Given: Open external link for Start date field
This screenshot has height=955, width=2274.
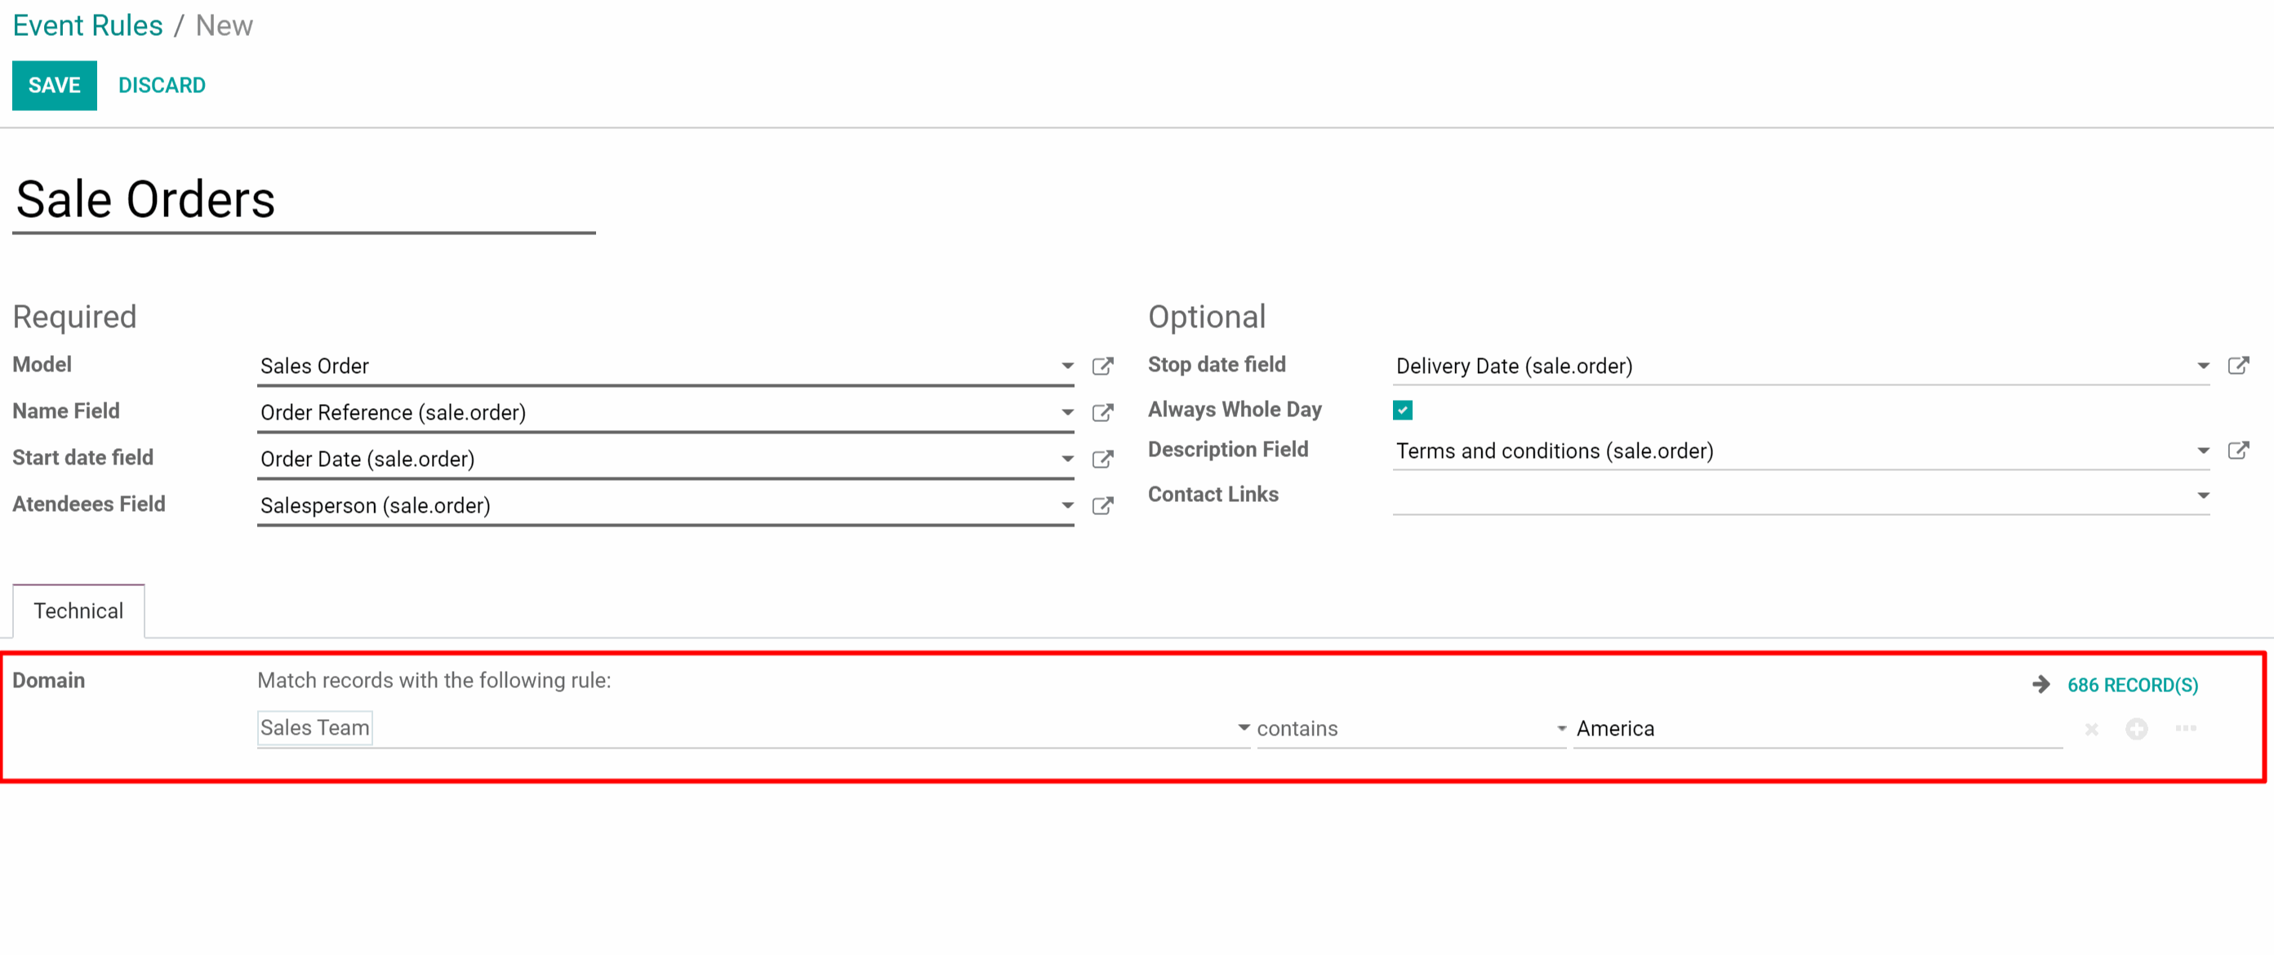Looking at the screenshot, I should tap(1102, 460).
